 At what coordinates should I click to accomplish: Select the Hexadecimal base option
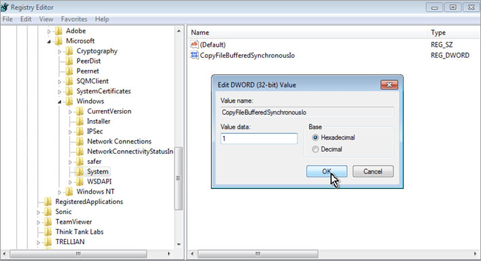315,137
